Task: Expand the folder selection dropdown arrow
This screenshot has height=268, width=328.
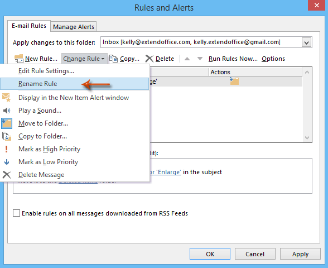Action: (x=306, y=42)
